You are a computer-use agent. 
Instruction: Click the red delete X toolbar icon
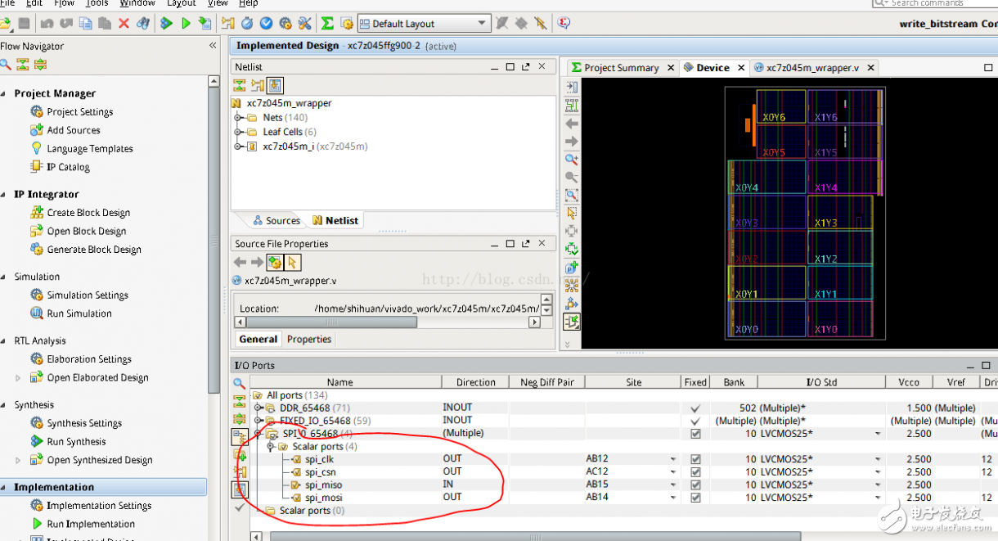click(x=124, y=24)
